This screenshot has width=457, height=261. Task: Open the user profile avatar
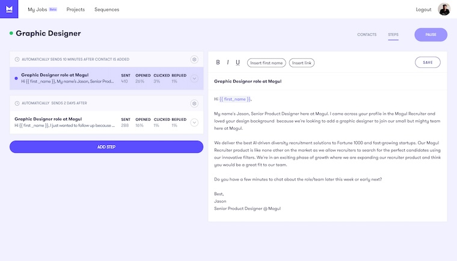click(x=444, y=10)
